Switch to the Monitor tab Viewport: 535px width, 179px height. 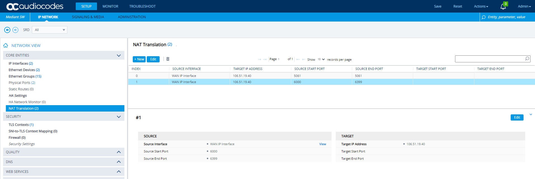tap(110, 6)
